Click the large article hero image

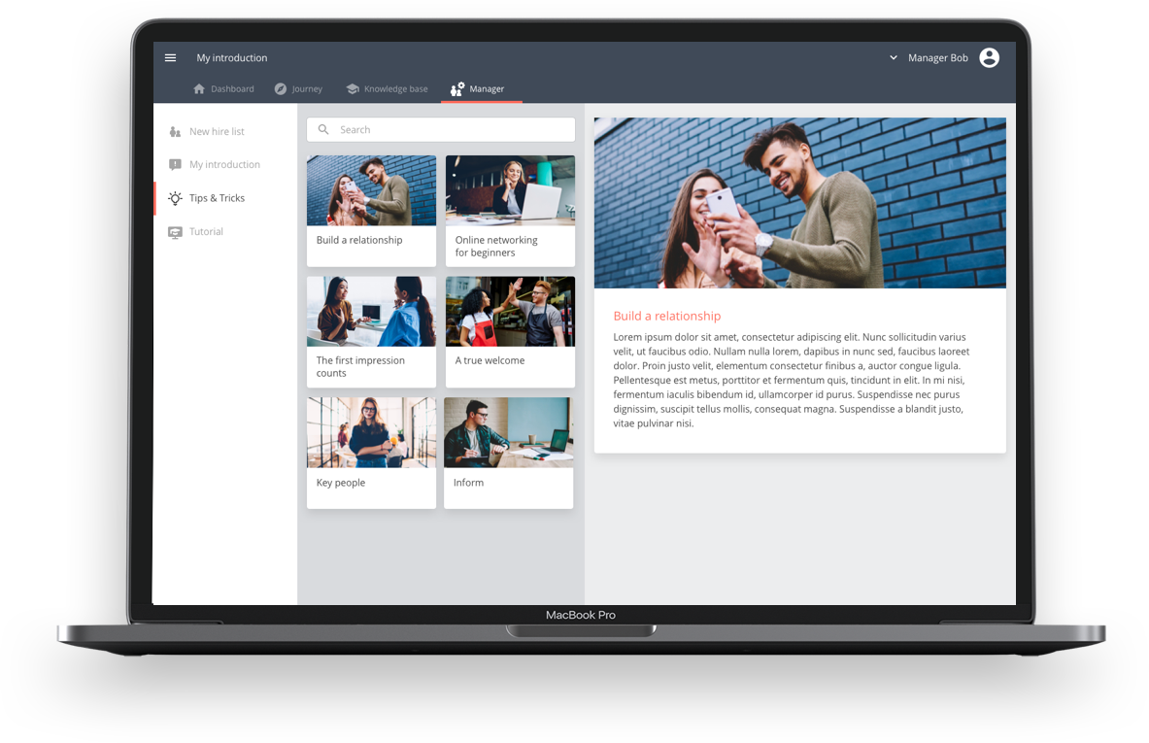[x=800, y=203]
